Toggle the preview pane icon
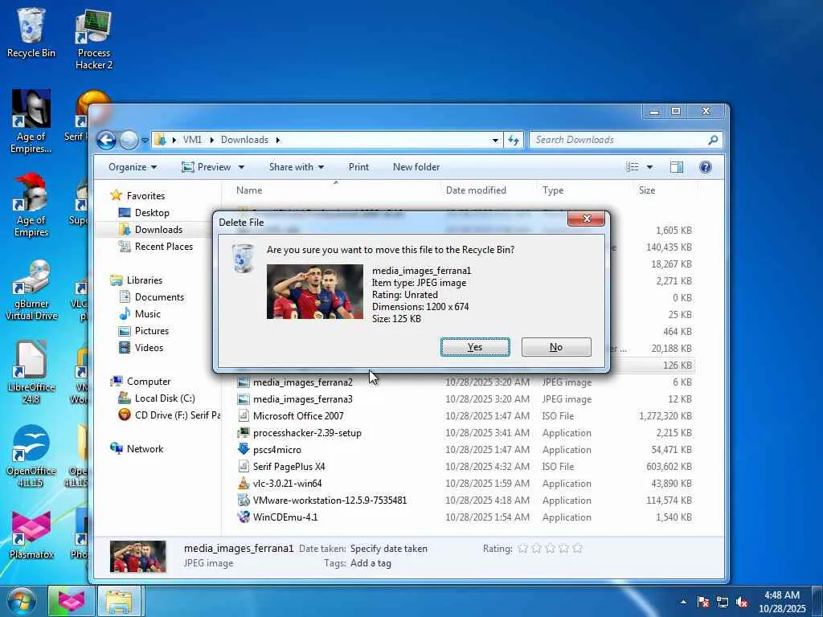The height and width of the screenshot is (617, 823). tap(677, 167)
